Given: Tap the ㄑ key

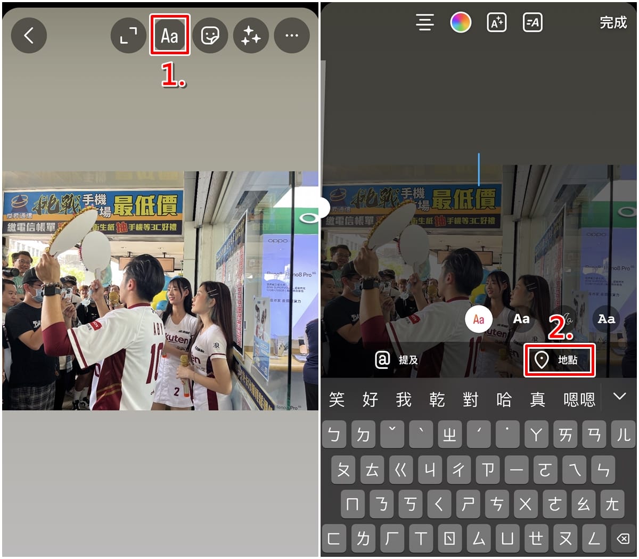Looking at the screenshot, I should (x=439, y=504).
